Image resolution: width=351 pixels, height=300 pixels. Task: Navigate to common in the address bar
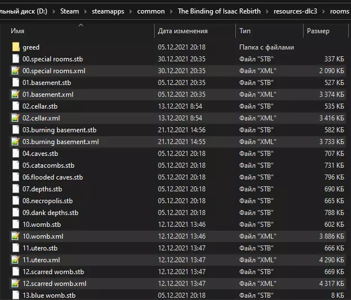[x=151, y=11]
